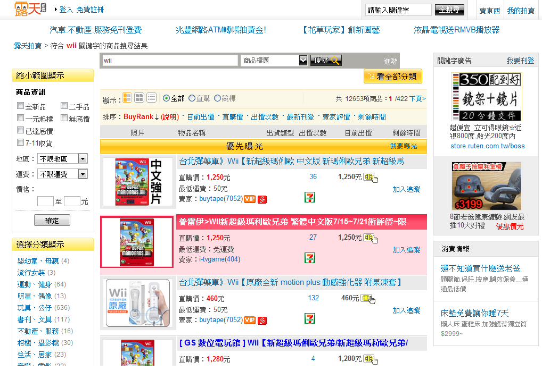Screen dimensions: 542x371
Task: Open the 運費 不限運費 dropdown
Action: click(63, 174)
